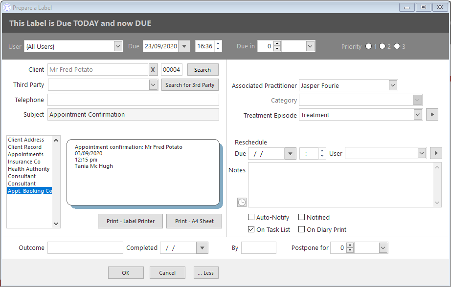The height and width of the screenshot is (287, 451).
Task: Select Health Authority in the label list
Action: tap(29, 169)
